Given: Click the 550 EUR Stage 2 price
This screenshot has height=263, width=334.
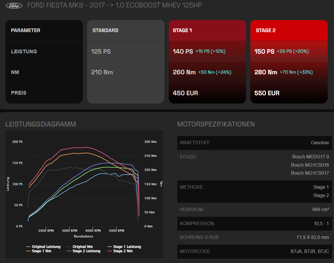Looking at the screenshot, I should coord(267,93).
